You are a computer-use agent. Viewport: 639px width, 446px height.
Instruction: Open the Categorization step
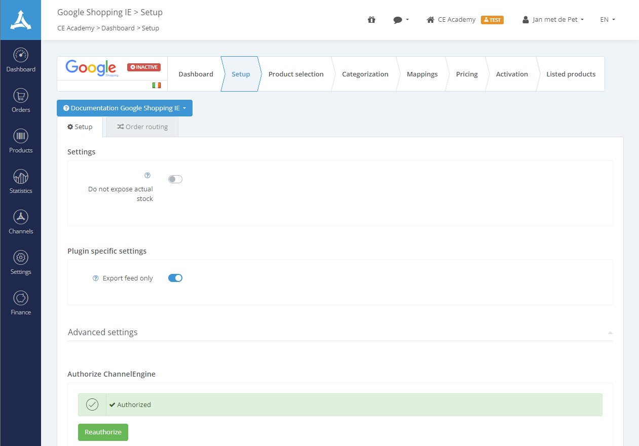tap(365, 74)
